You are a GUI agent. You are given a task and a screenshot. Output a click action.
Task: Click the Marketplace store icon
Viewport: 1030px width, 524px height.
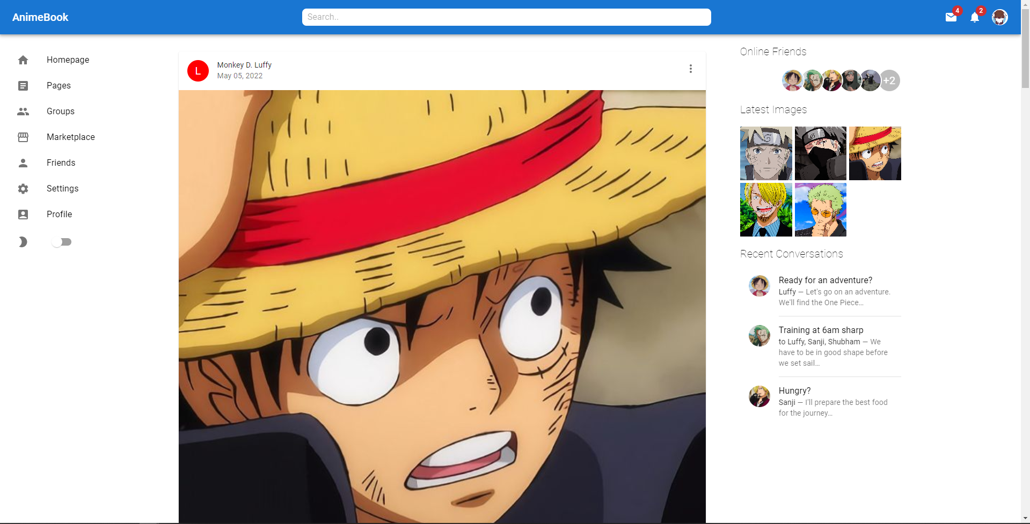point(23,137)
